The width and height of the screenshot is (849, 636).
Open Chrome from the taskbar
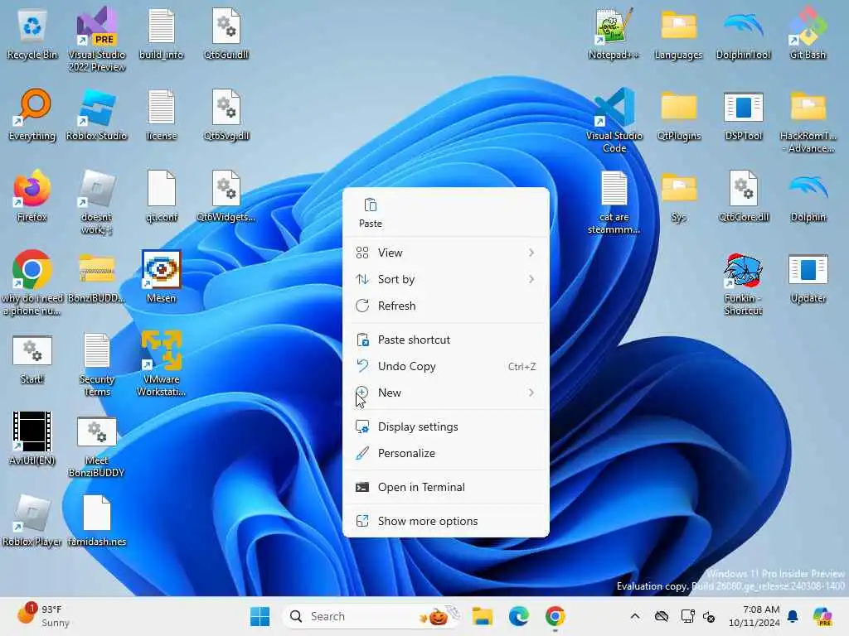555,616
